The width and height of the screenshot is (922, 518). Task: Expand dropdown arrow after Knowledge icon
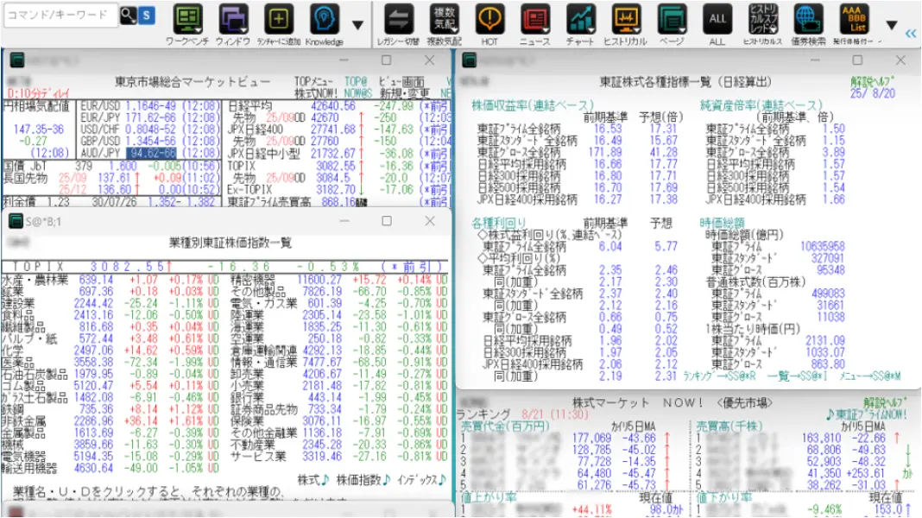[x=357, y=25]
